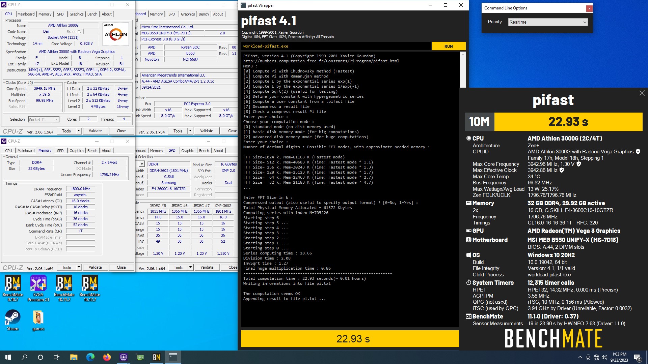Viewport: 648px width, 364px height.
Task: Show hidden system tray icons
Action: [580, 357]
